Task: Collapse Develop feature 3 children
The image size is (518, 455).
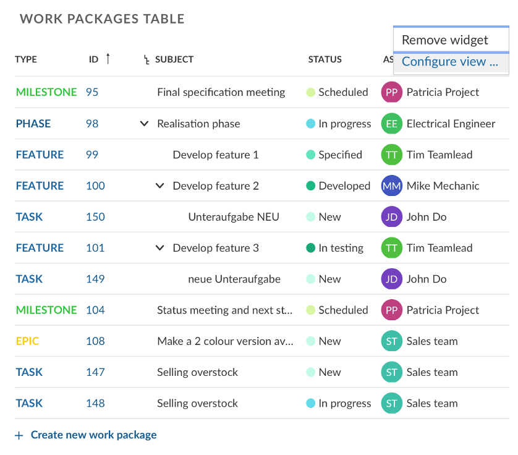Action: (x=159, y=248)
